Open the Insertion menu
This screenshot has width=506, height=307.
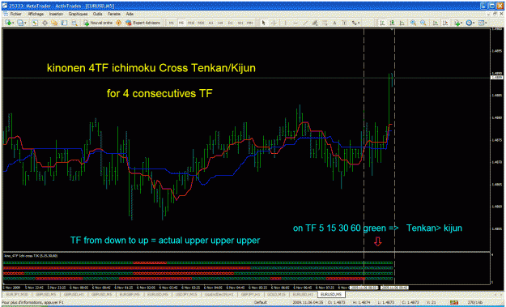[56, 15]
